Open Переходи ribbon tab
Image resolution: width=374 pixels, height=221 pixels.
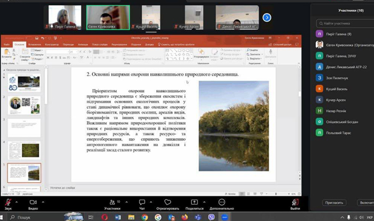[68, 45]
